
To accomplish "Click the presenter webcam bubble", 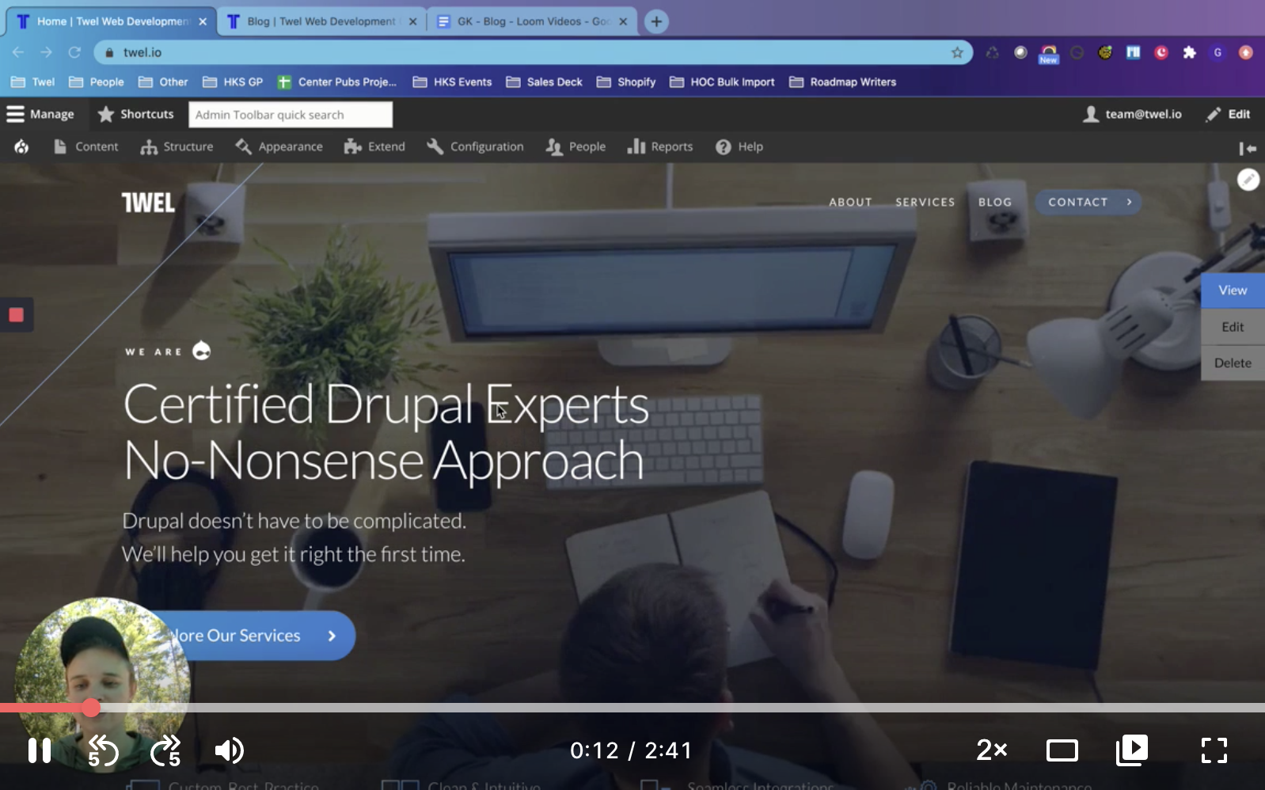I will point(103,685).
